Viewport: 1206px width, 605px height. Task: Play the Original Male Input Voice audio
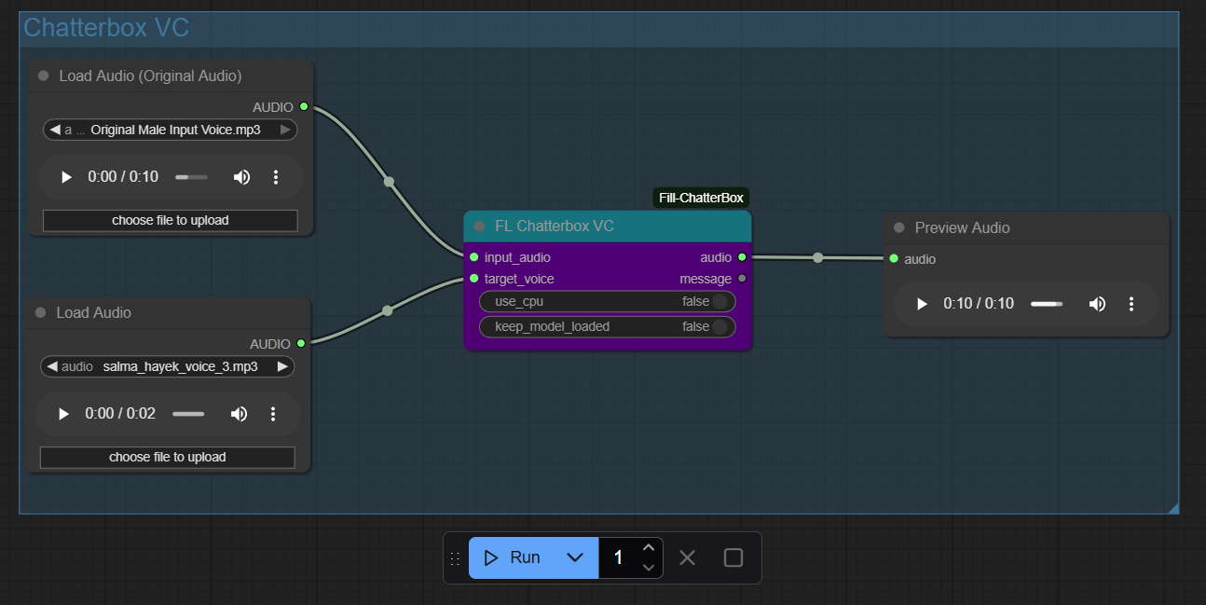65,177
